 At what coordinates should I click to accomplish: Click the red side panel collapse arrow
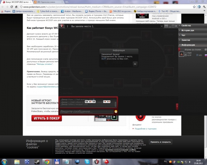[177, 106]
